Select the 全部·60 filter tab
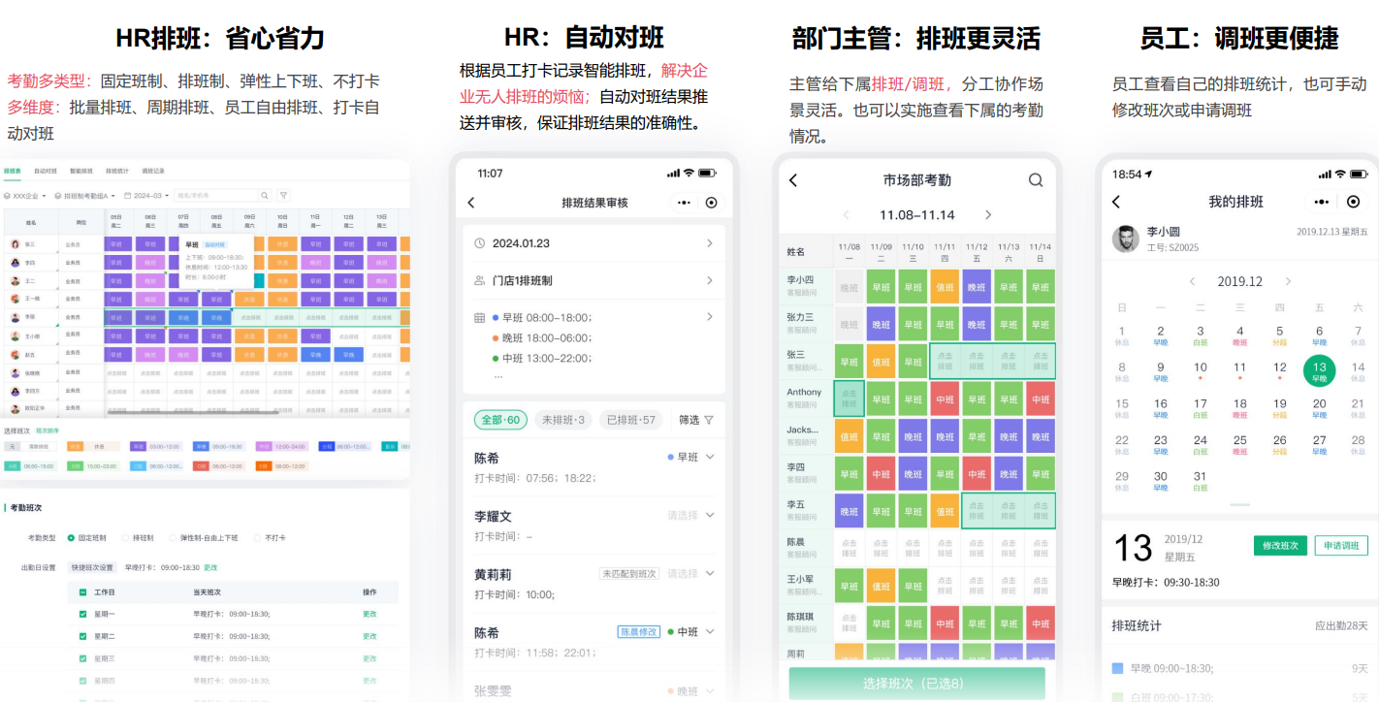 point(500,420)
